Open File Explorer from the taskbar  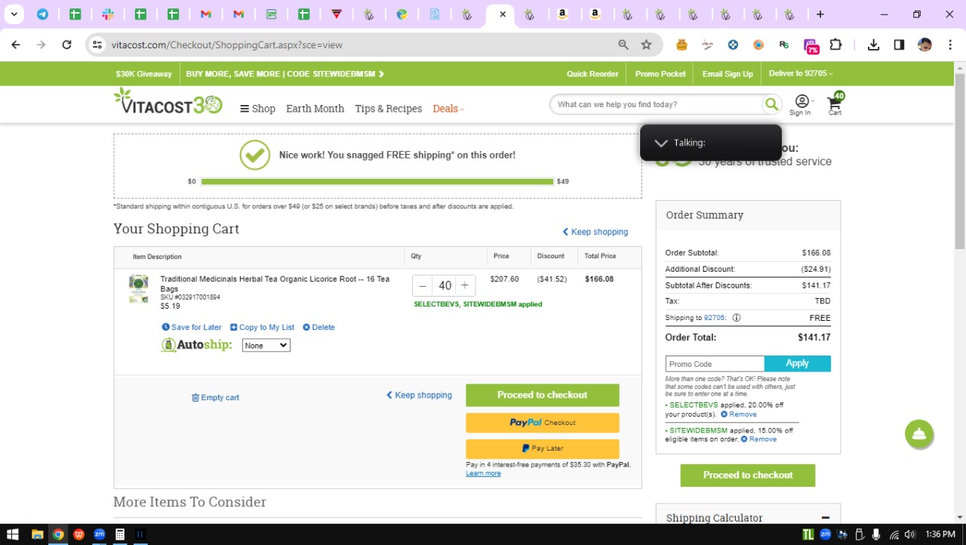37,534
